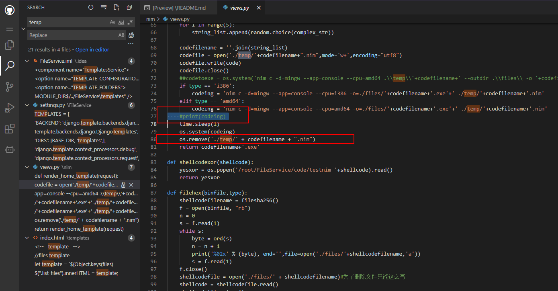
Task: Open the hamburger application menu
Action: coord(10,29)
